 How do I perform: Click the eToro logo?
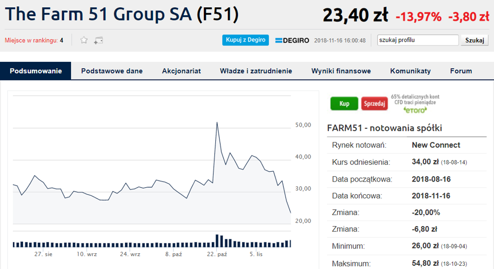[x=415, y=110]
